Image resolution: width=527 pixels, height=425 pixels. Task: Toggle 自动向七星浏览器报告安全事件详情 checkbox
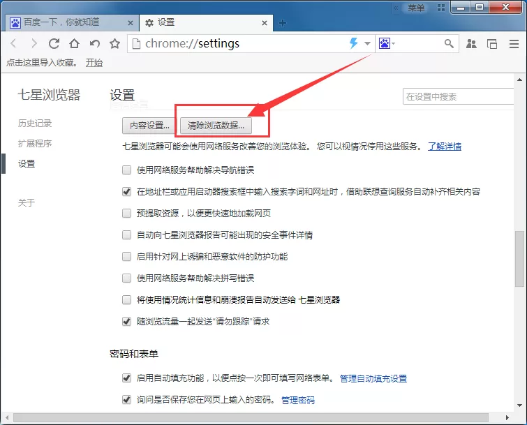(x=127, y=235)
